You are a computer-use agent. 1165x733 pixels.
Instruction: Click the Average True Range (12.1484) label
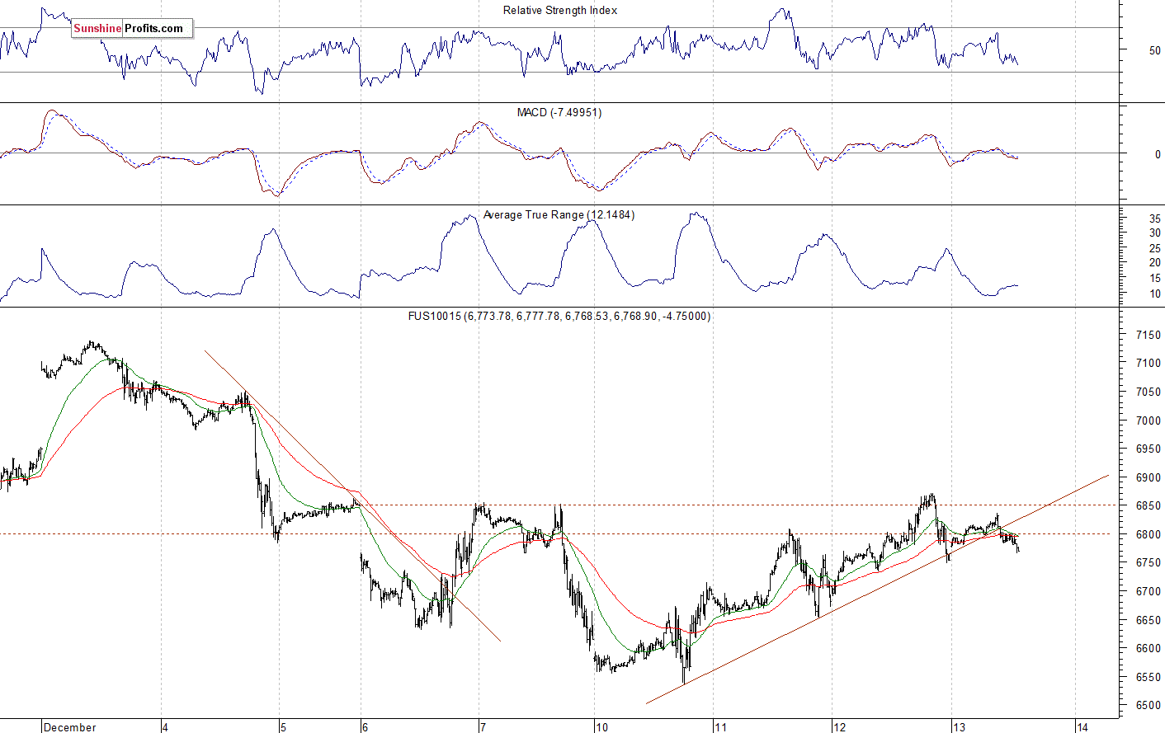[x=559, y=215]
